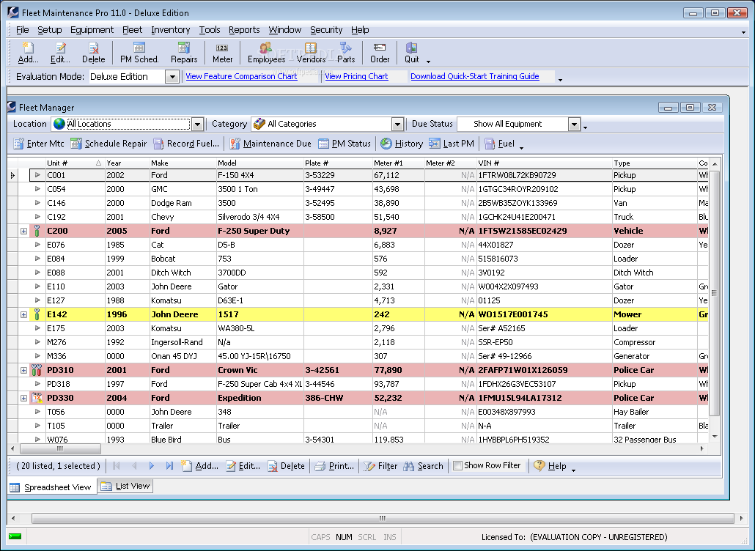The image size is (755, 551).
Task: Open the Vendors toolbar icon
Action: [x=311, y=53]
